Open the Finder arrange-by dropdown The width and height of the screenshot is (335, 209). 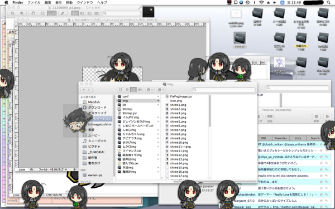(x=161, y=90)
